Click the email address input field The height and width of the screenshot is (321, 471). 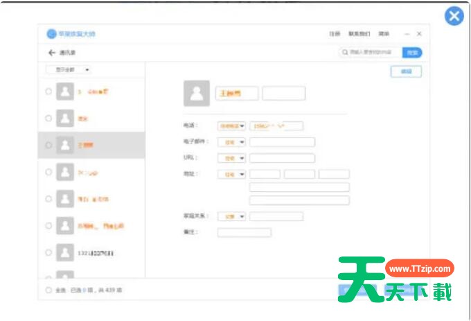tap(282, 142)
